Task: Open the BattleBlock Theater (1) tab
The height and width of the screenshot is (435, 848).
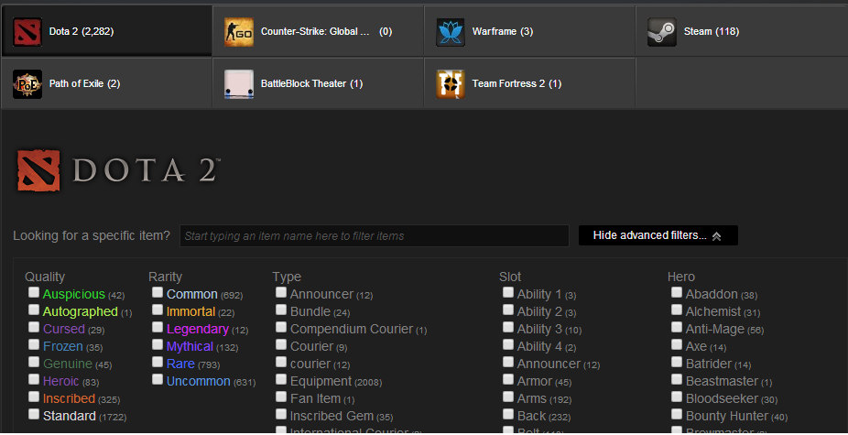Action: tap(318, 82)
